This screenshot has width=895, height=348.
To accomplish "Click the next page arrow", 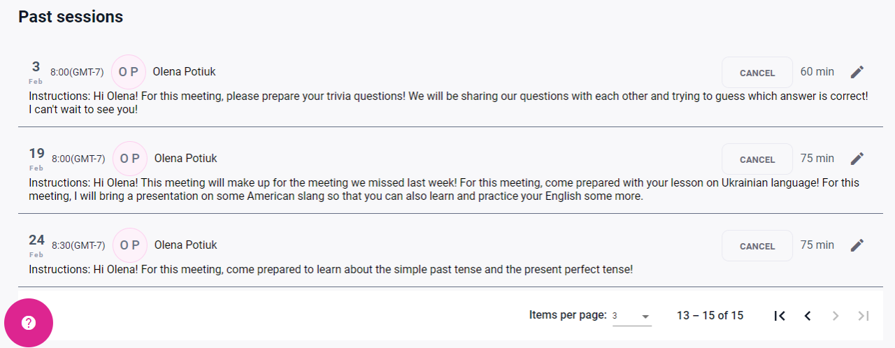I will coord(836,316).
